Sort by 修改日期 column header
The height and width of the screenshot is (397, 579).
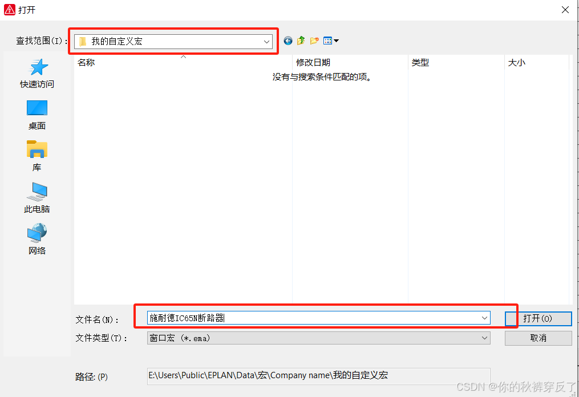click(350, 63)
